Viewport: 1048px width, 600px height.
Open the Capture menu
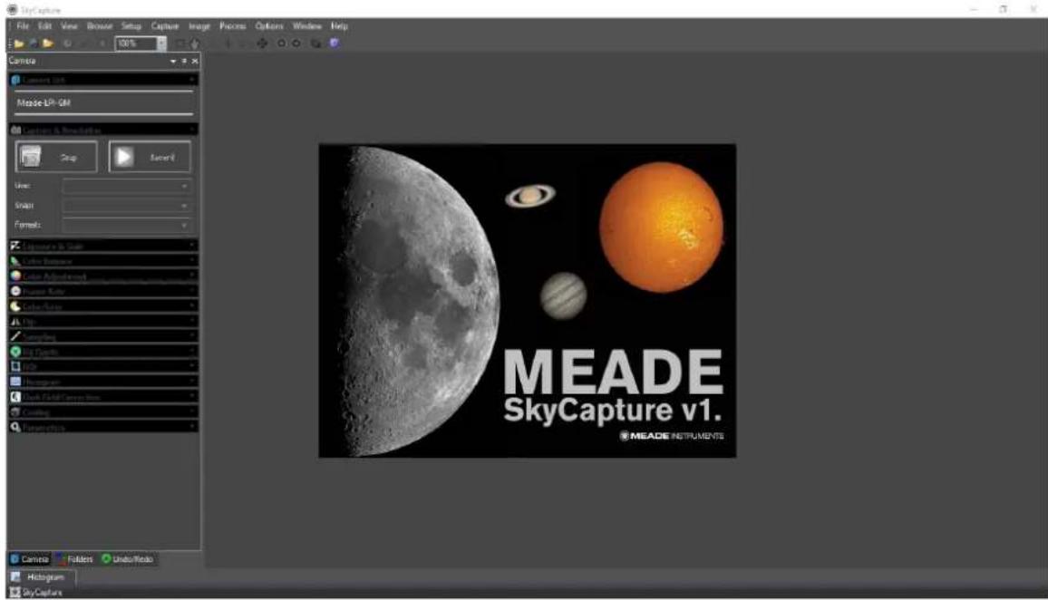point(164,26)
